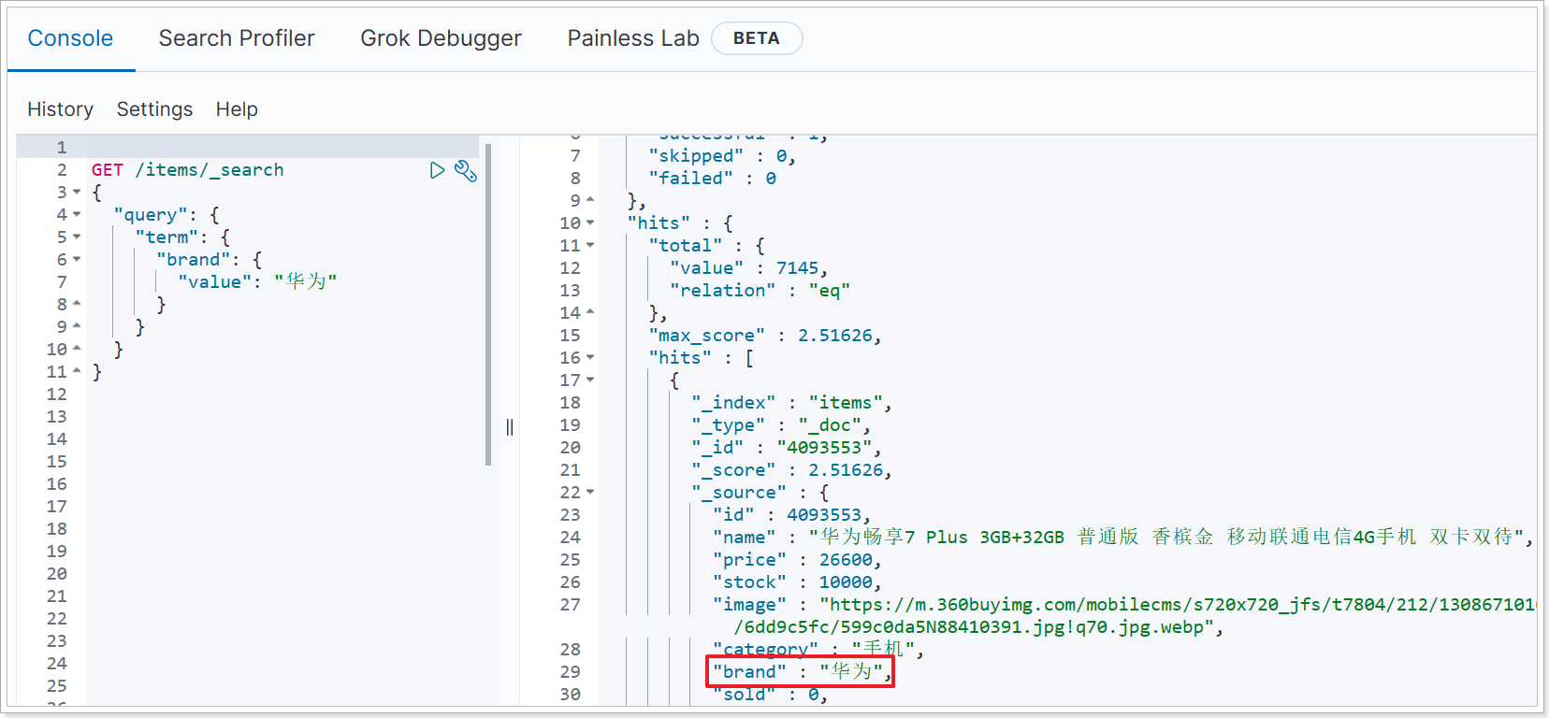Image resolution: width=1549 pixels, height=718 pixels.
Task: Toggle fold marker at request line 8
Action: point(77,304)
